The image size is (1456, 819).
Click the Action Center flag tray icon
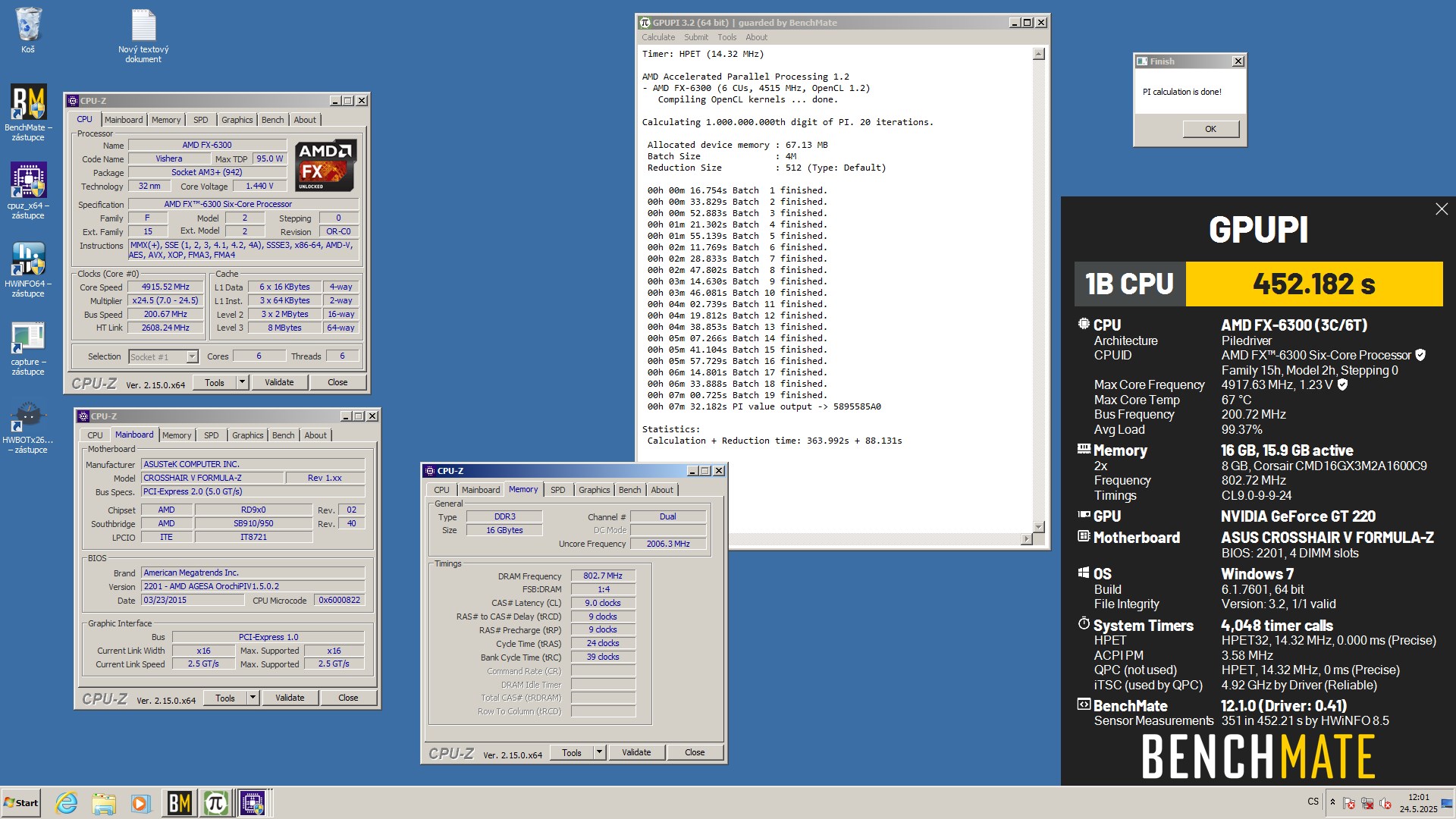(1348, 803)
